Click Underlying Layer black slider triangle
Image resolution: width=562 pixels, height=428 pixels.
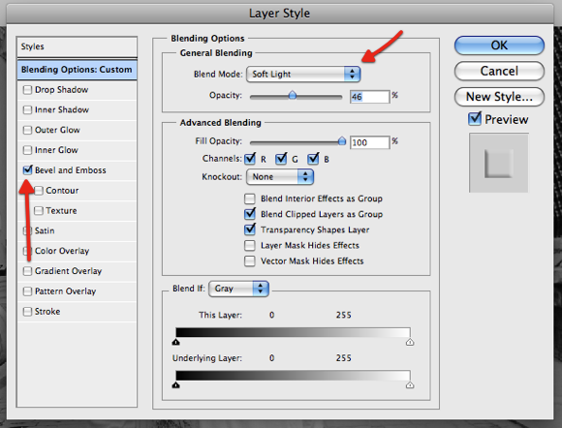click(175, 385)
